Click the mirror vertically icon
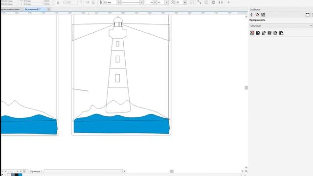313x176 pixels. [x=93, y=2]
